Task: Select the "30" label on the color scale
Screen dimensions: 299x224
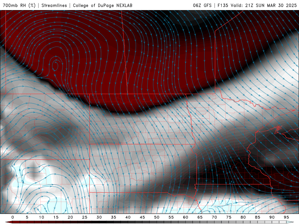Action: (99, 217)
